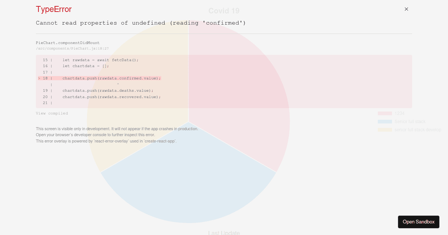Open the View compiled link

tap(52, 113)
